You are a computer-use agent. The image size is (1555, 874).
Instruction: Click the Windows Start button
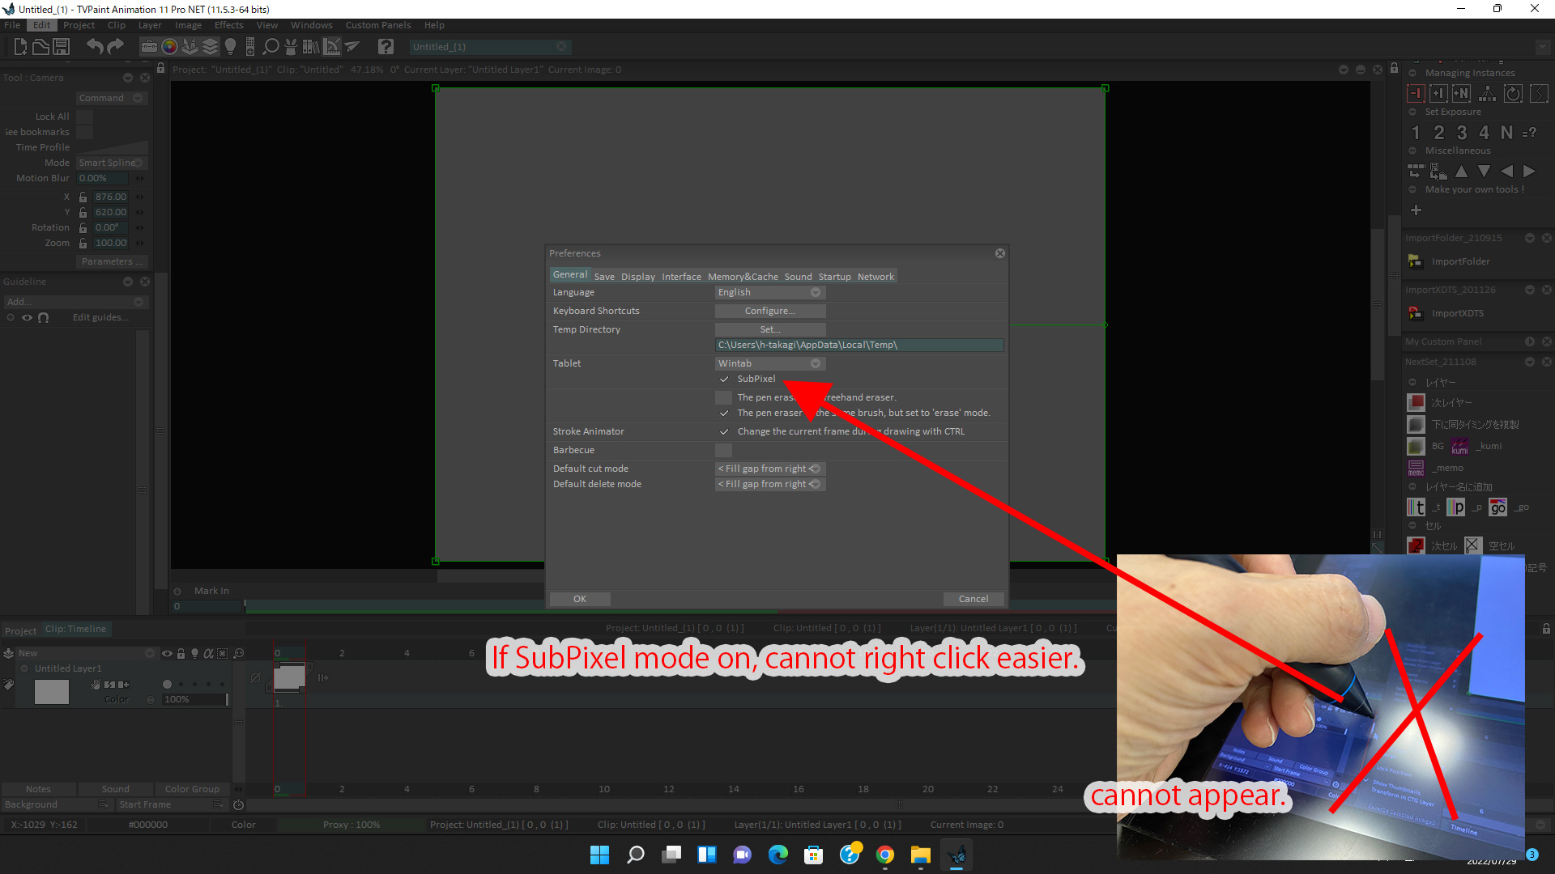(x=599, y=855)
